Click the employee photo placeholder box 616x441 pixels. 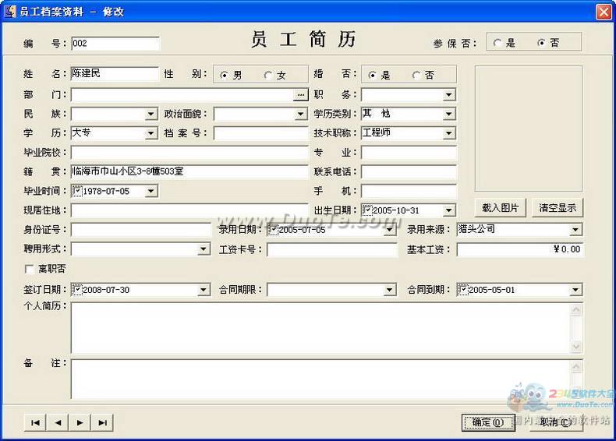[x=529, y=129]
